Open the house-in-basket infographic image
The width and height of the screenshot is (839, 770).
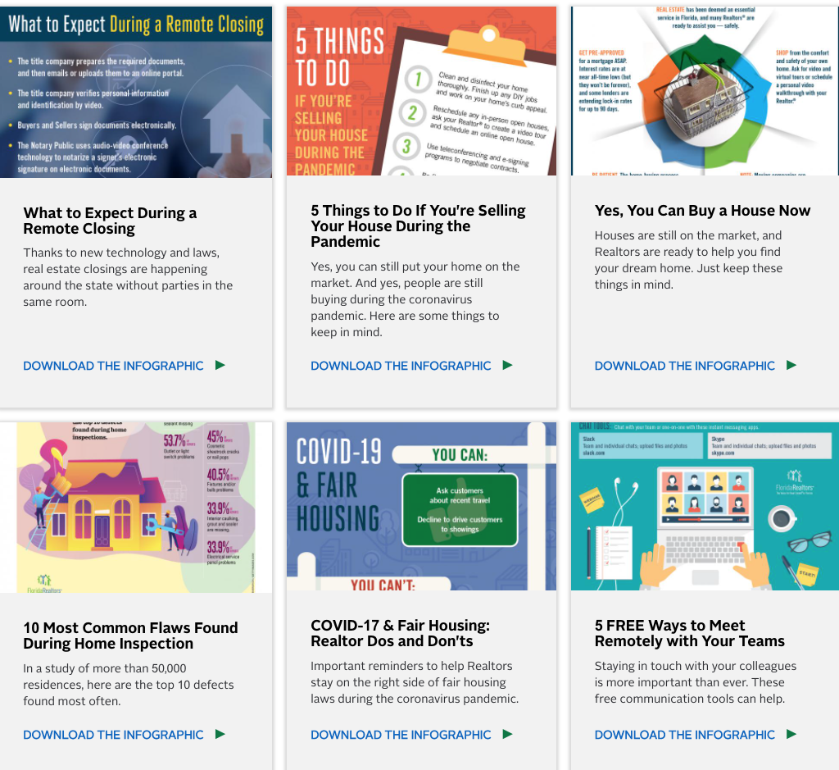(x=705, y=92)
